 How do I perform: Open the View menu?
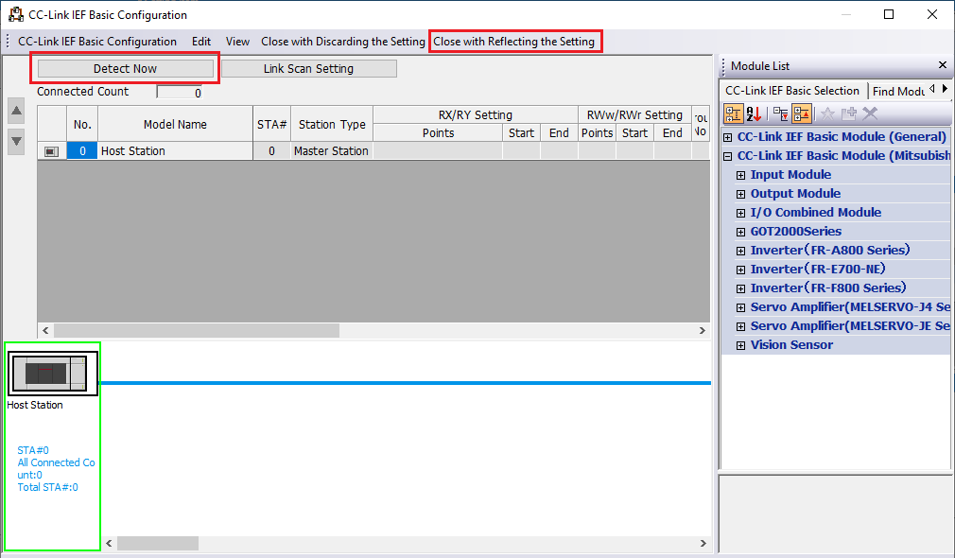click(237, 42)
